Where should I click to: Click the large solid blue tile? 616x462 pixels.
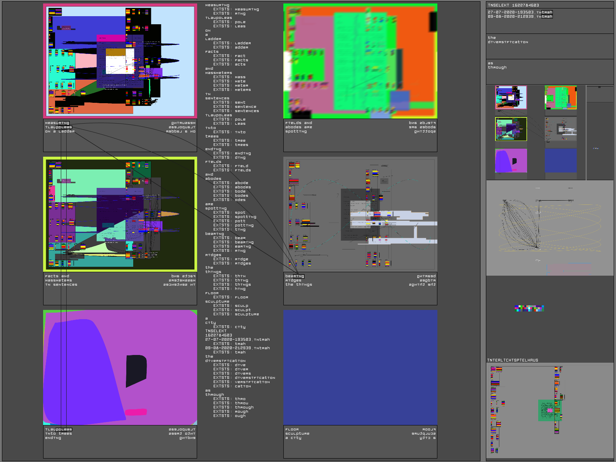pyautogui.click(x=360, y=367)
